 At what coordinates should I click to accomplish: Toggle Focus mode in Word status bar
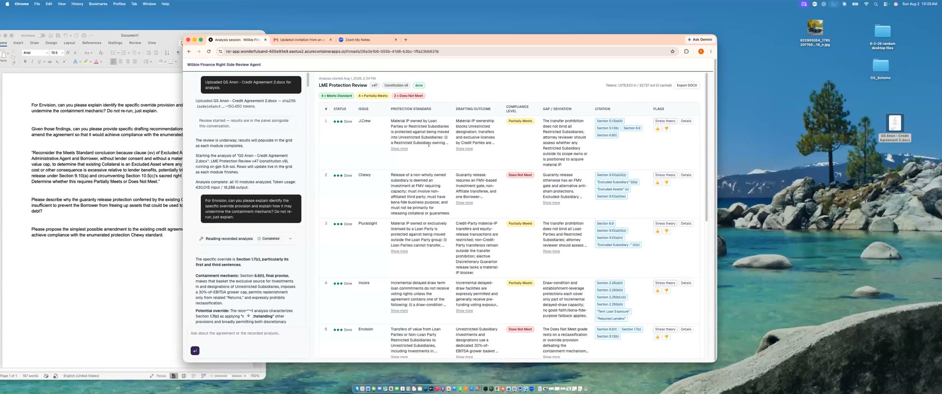pos(158,376)
